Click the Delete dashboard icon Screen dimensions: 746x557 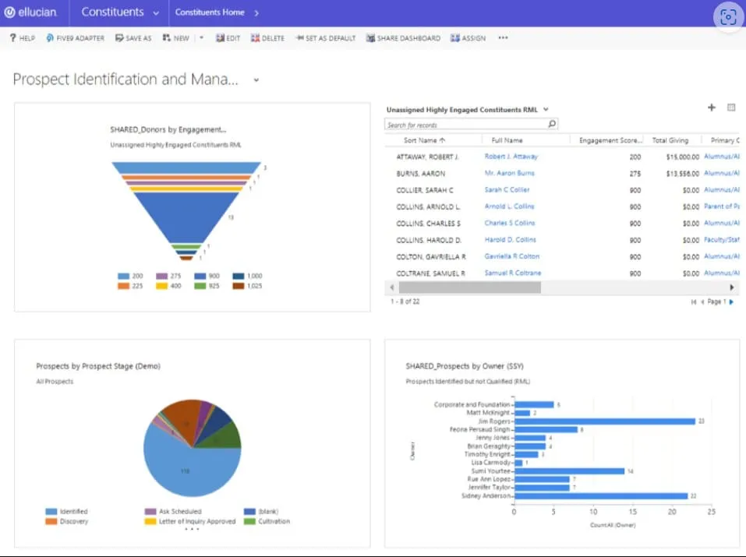tap(267, 37)
